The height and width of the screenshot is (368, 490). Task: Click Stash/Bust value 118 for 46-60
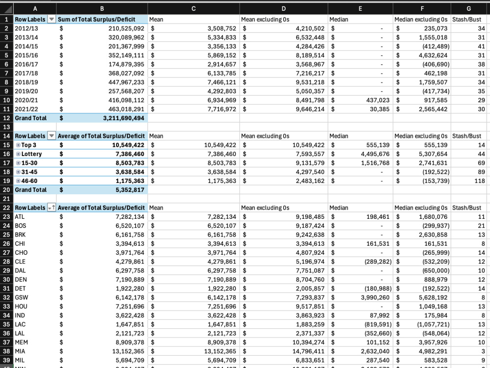coord(469,181)
